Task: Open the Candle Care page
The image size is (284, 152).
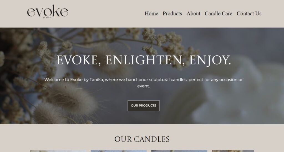Action: pos(219,14)
